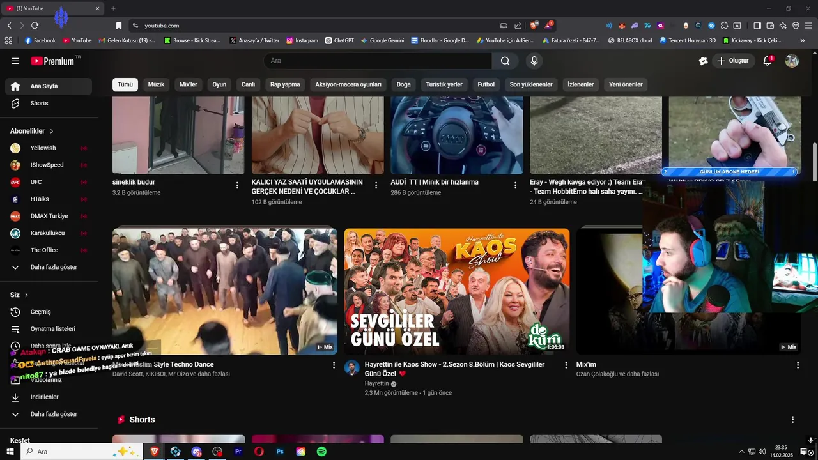The image size is (818, 460).
Task: Open the IShowSpeed channel subscription
Action: point(49,165)
